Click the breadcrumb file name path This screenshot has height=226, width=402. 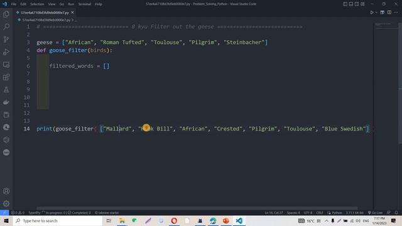pos(46,19)
